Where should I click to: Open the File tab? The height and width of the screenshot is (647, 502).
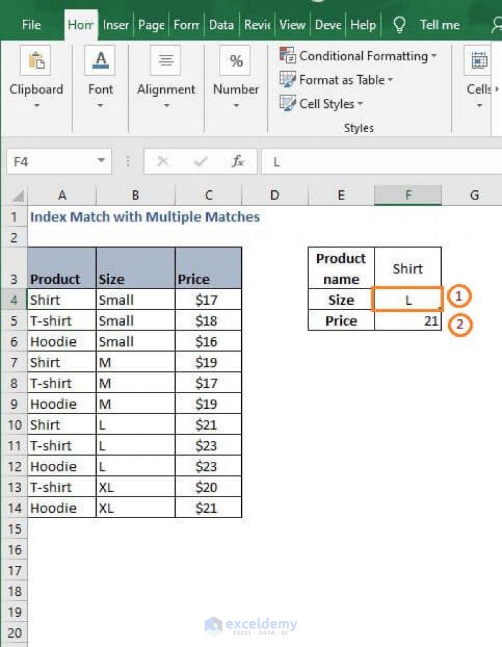pos(31,25)
